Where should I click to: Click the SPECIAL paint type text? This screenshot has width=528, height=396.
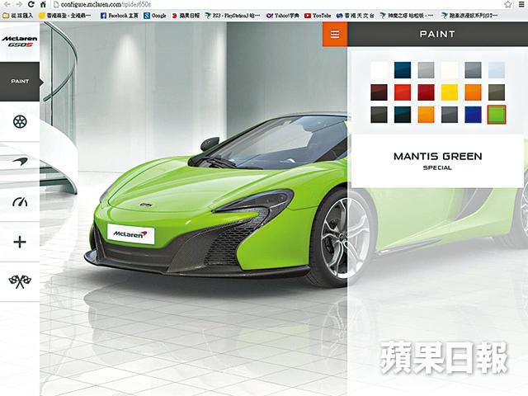point(437,167)
